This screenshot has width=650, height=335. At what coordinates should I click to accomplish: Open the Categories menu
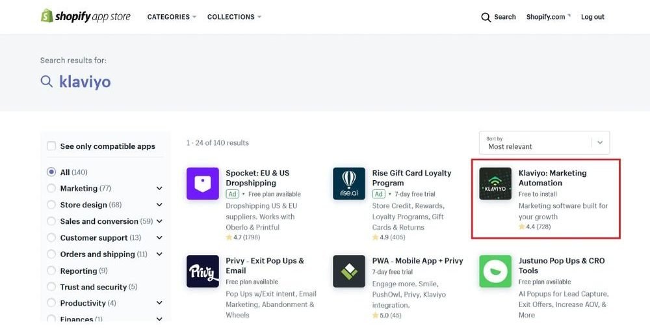172,17
